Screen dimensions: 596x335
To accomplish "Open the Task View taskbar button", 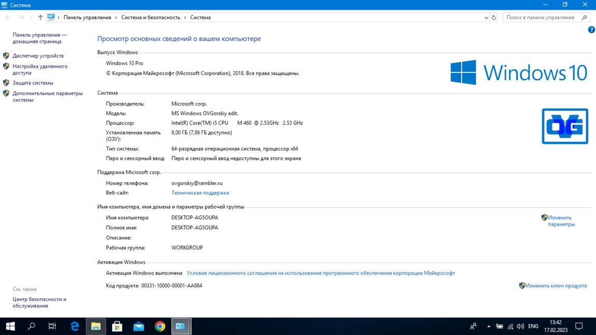I will pyautogui.click(x=52, y=326).
